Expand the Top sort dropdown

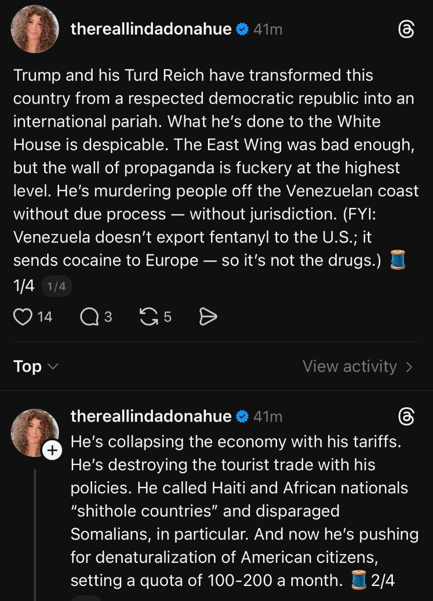[36, 367]
